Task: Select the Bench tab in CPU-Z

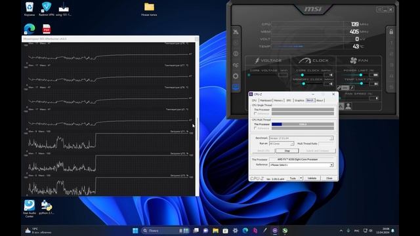Action: tap(310, 100)
